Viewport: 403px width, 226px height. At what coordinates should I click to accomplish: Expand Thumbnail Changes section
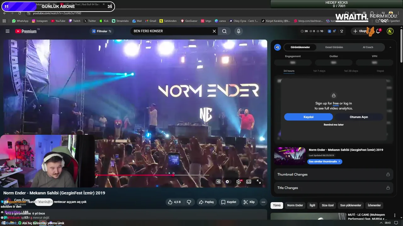(x=333, y=174)
